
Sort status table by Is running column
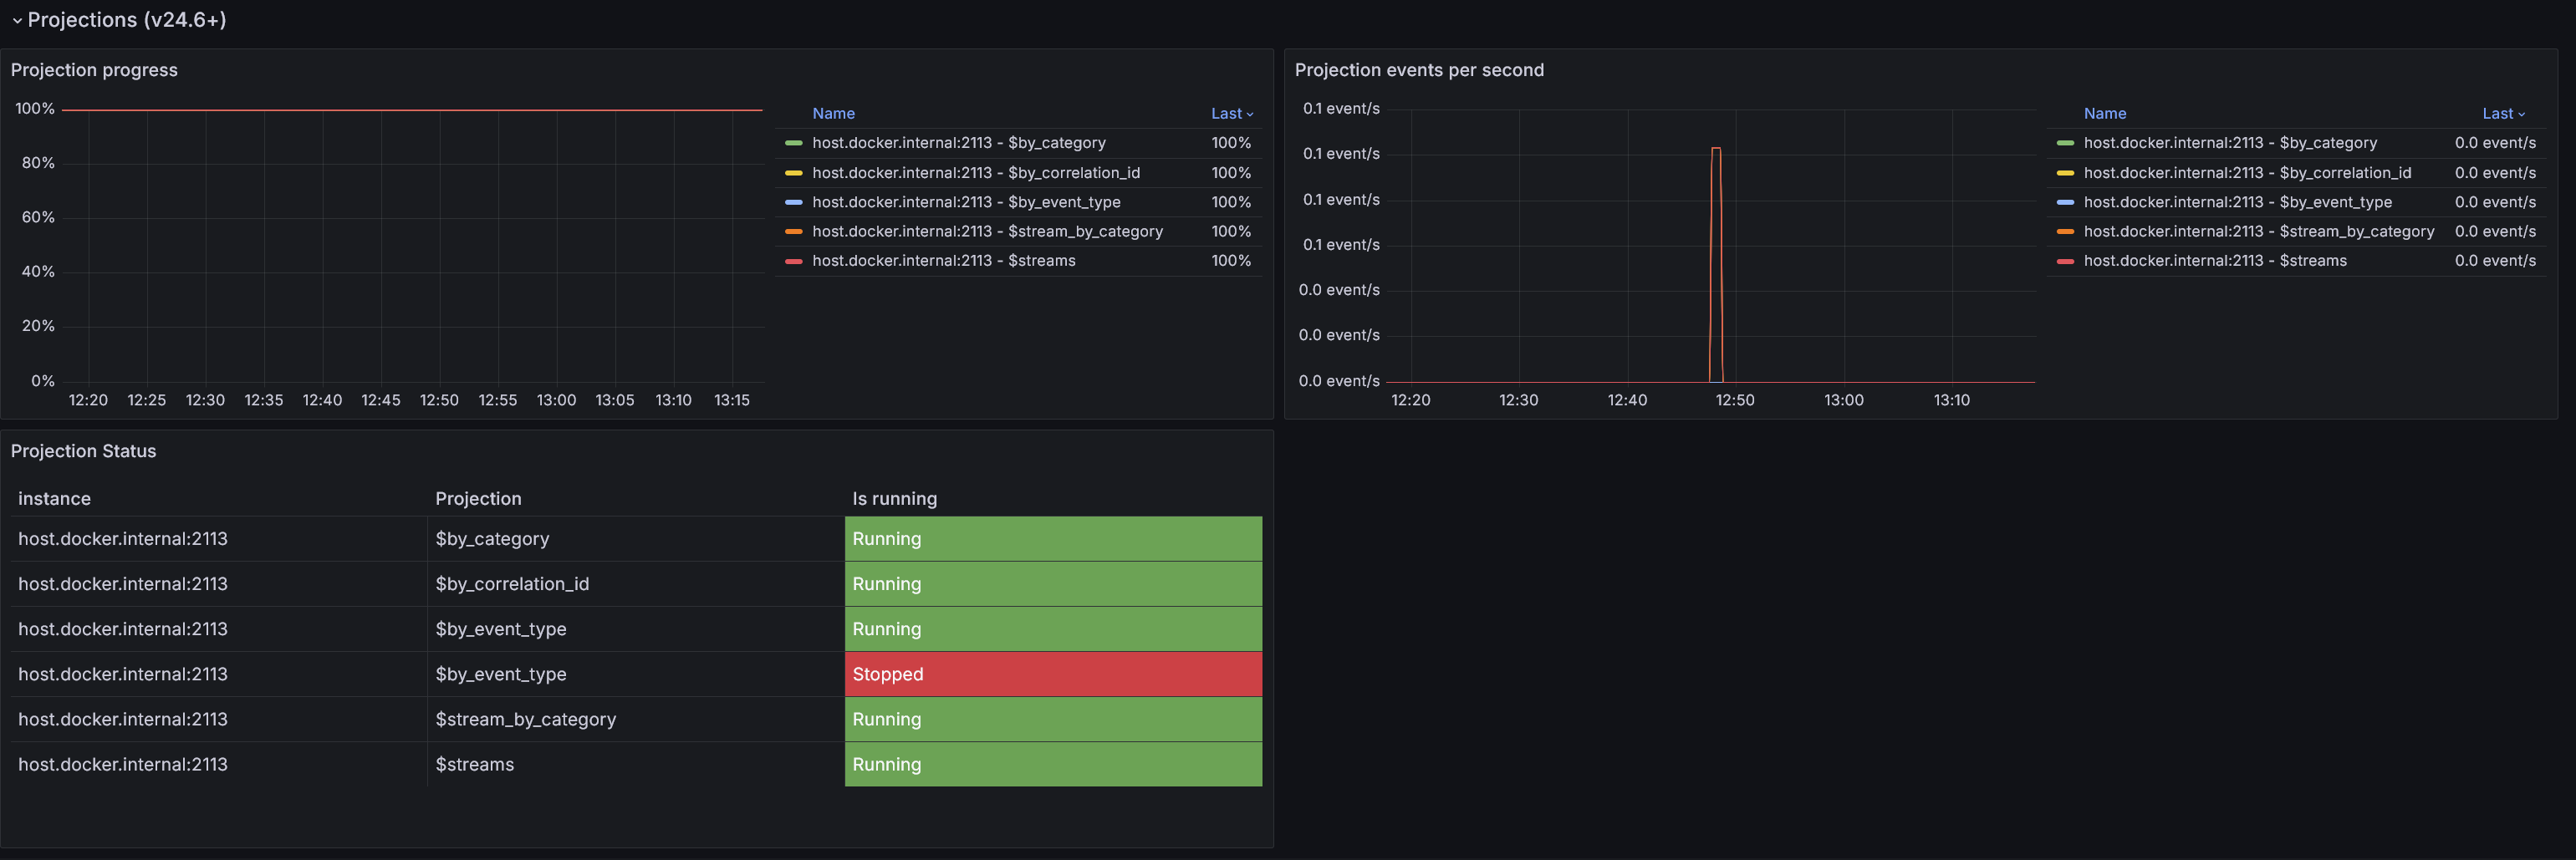(x=894, y=499)
